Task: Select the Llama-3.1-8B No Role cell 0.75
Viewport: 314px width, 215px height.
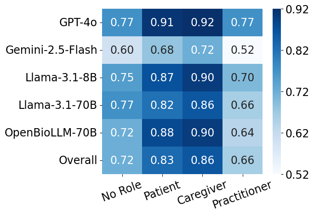Action: point(123,77)
